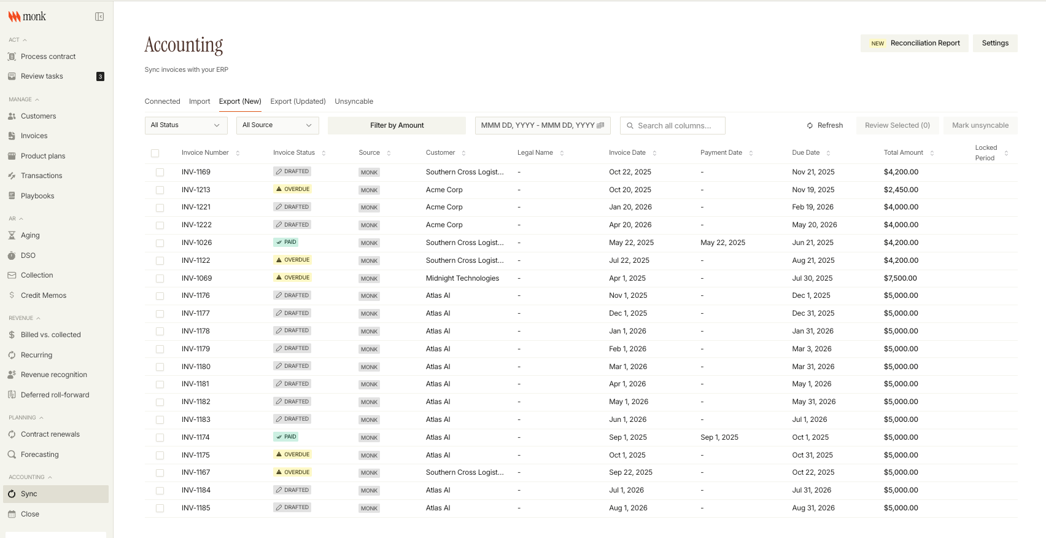Collapse the sidebar using the panel icon
The width and height of the screenshot is (1046, 538).
click(x=99, y=17)
